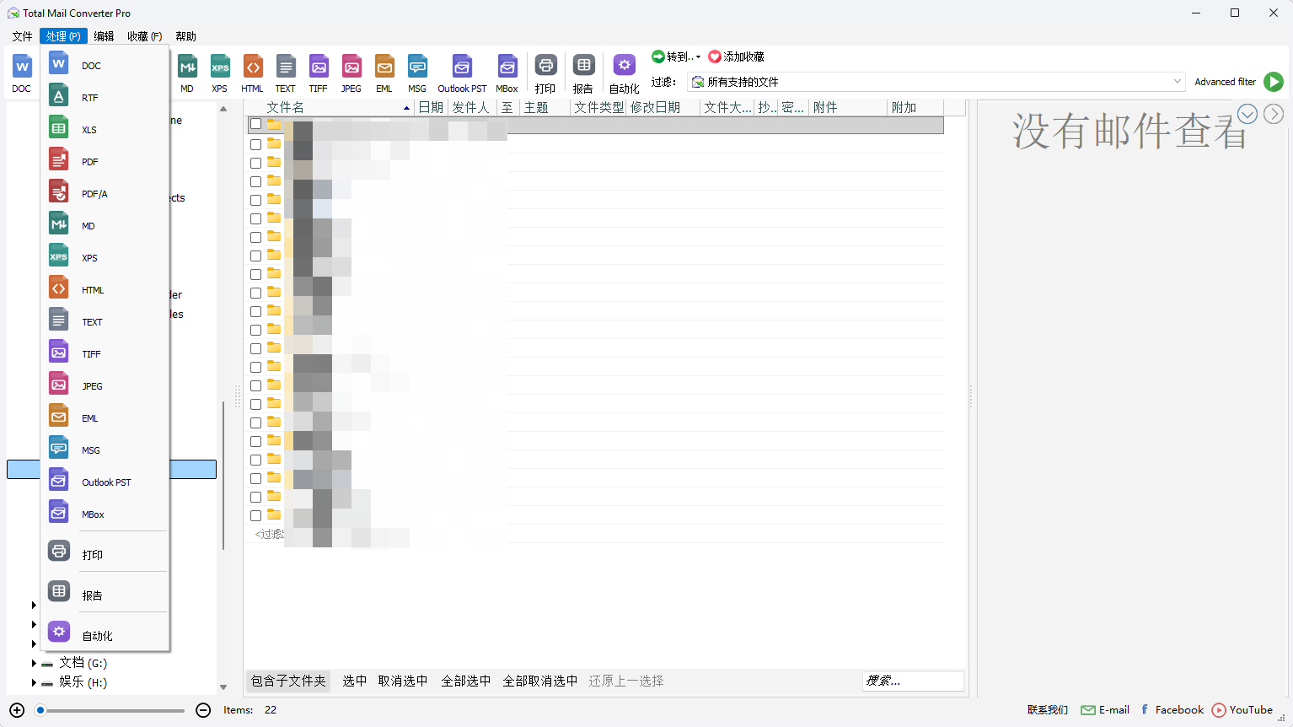Viewport: 1293px width, 727px height.
Task: Toggle 包含子文件夹 option
Action: tap(288, 681)
